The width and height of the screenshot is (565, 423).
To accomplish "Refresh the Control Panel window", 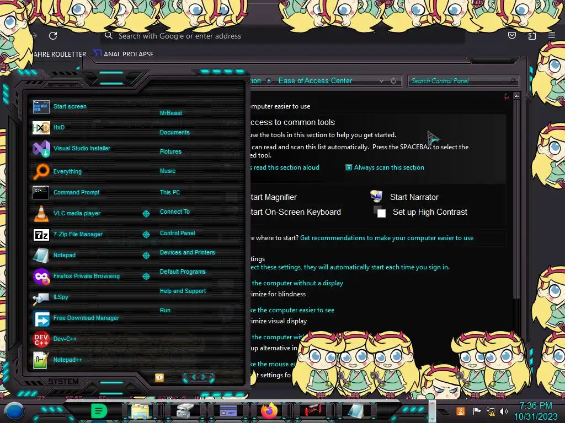I will click(393, 81).
